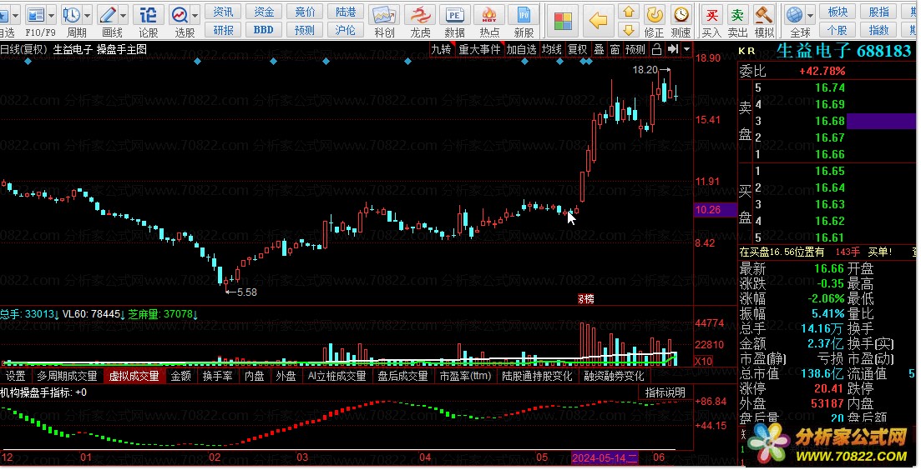
Task: Click the yellow up arrow icon
Action: pos(629,12)
